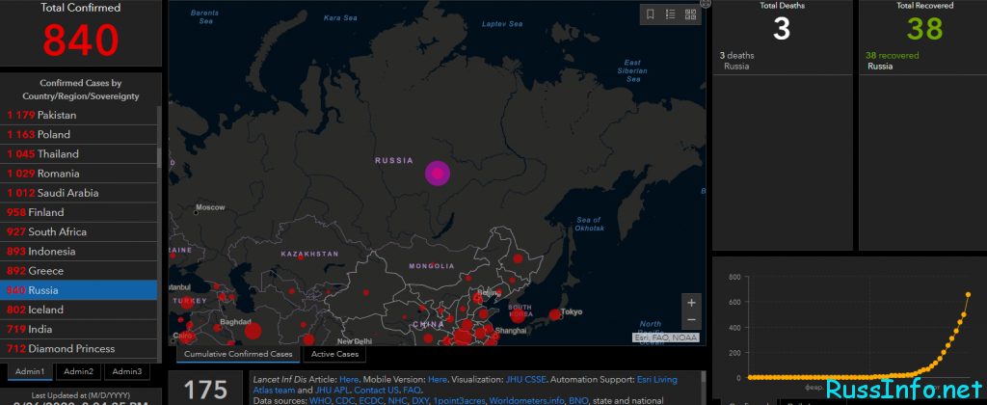Click the Esri, FAO, NOAA map attribution

666,338
